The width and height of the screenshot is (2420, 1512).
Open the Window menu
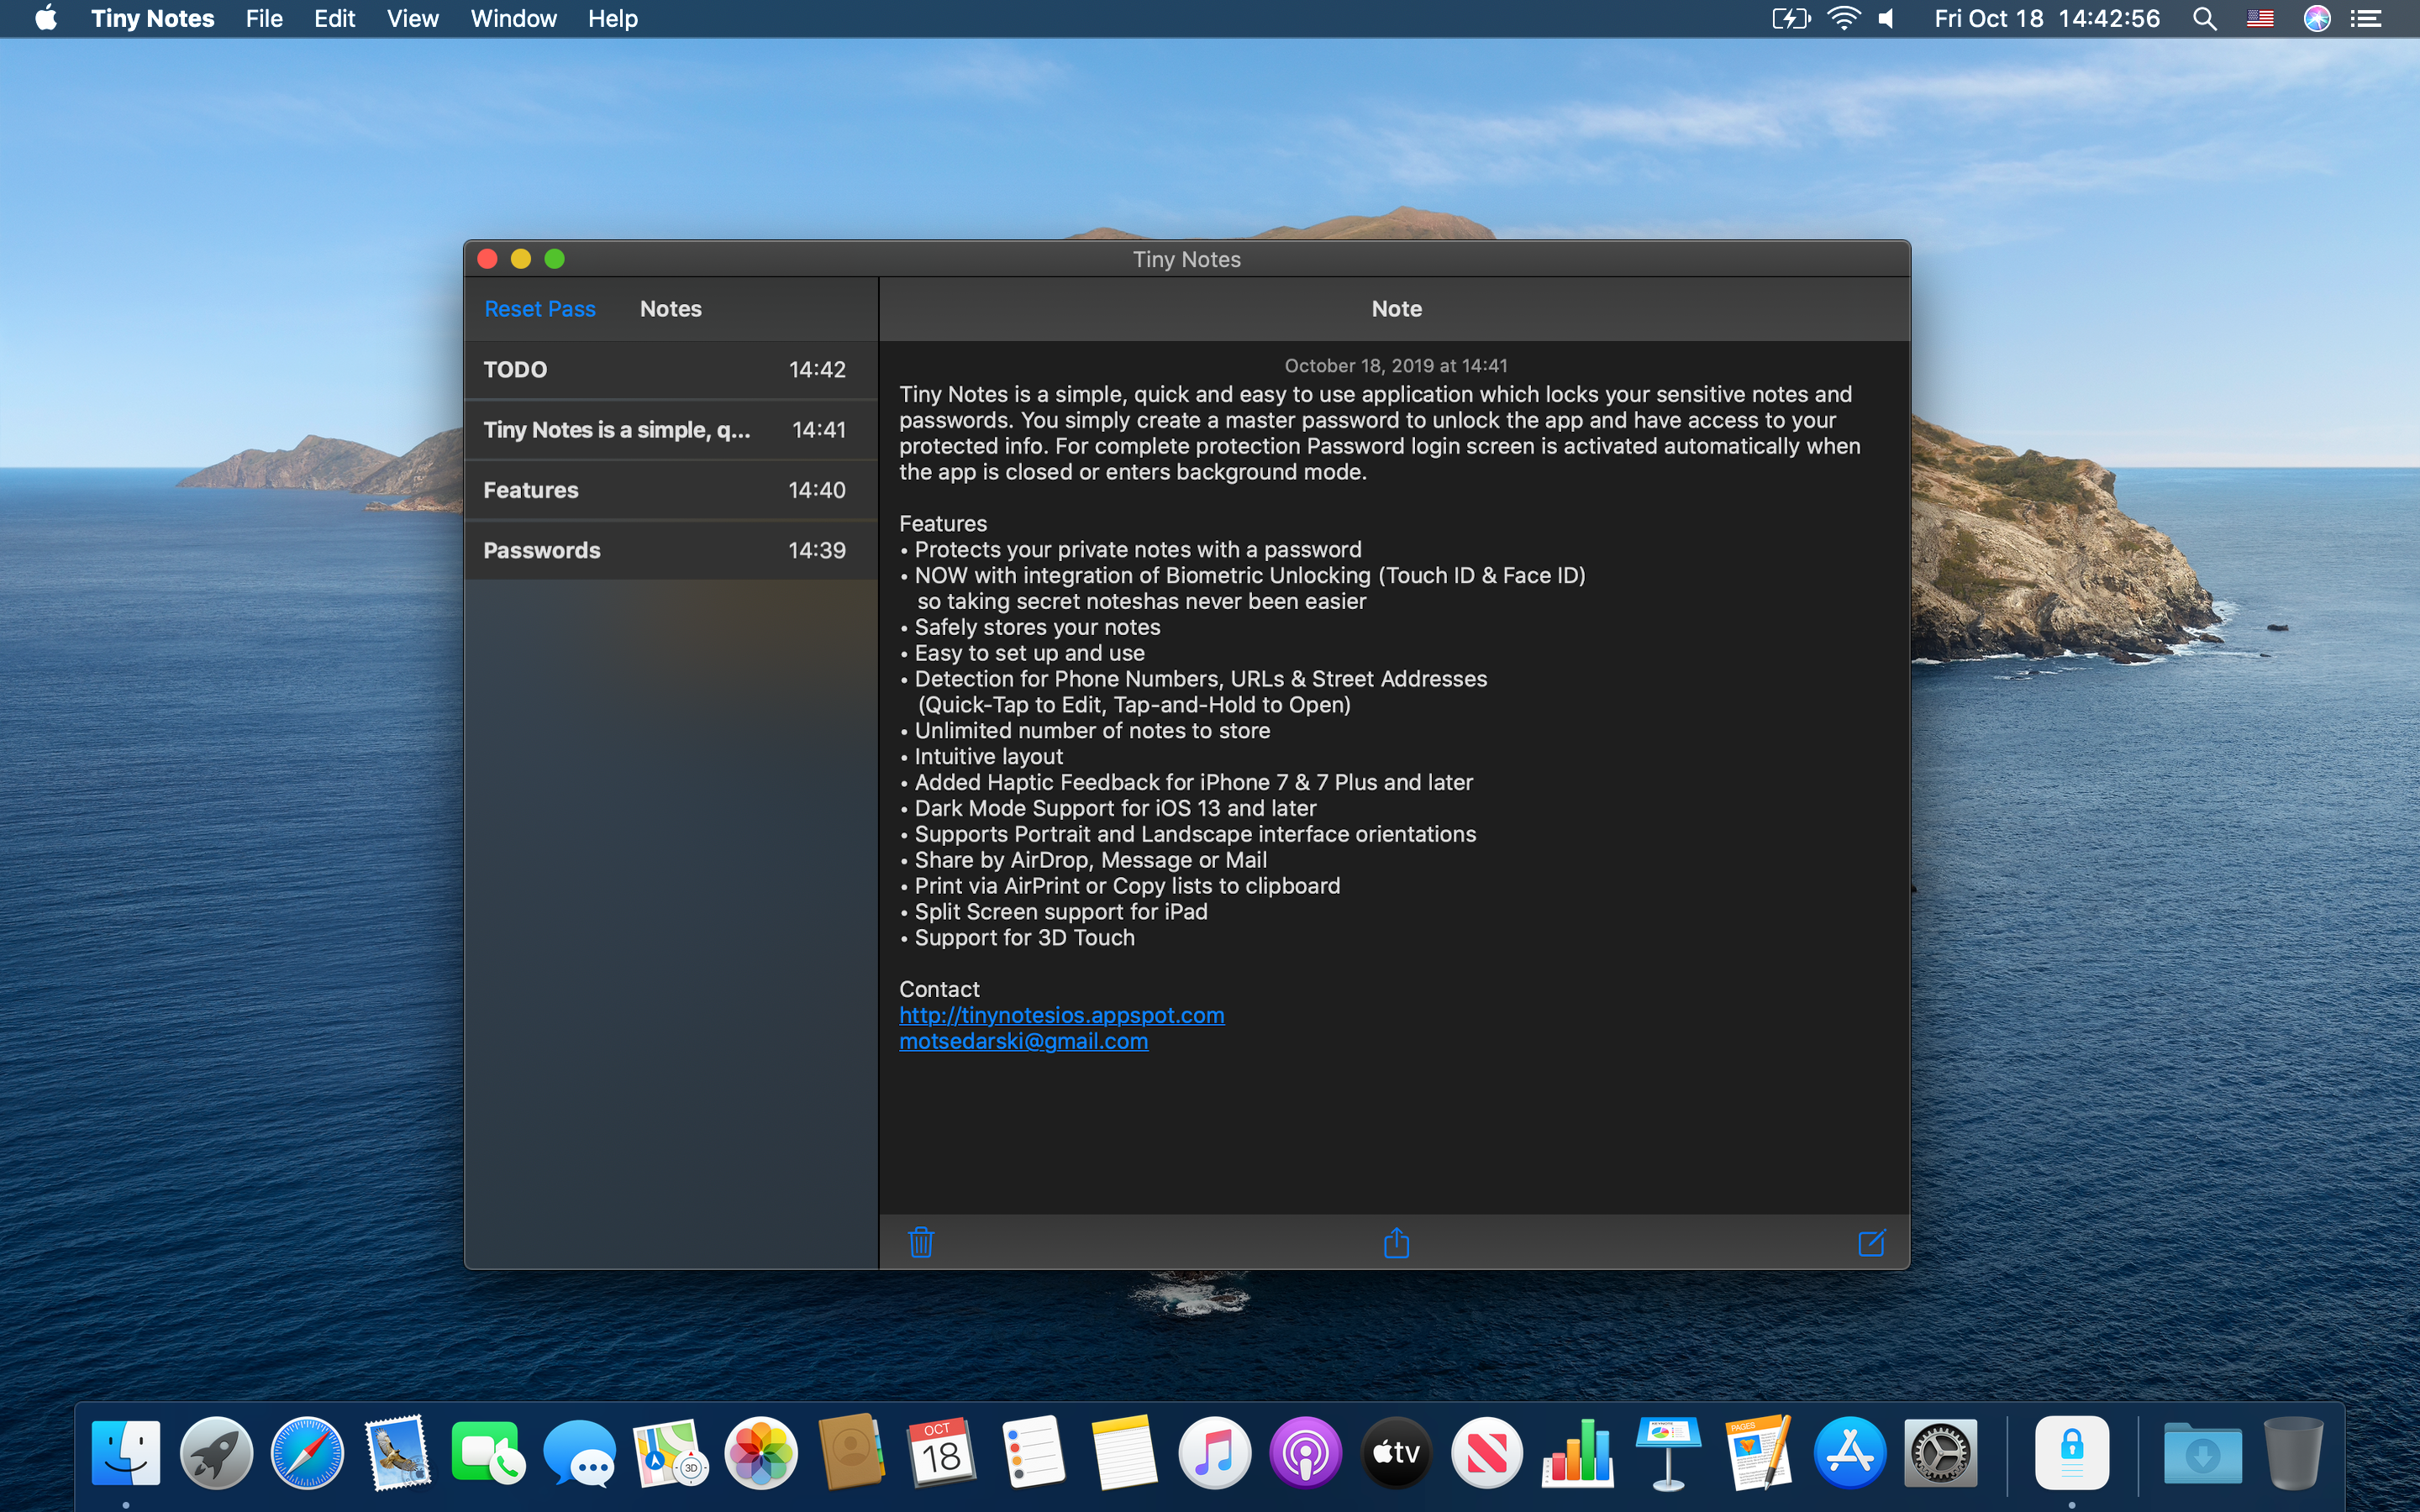pos(513,19)
